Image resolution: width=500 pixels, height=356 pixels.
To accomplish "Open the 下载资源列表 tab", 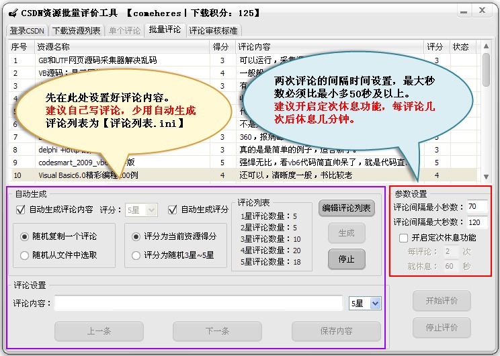I will pyautogui.click(x=77, y=31).
